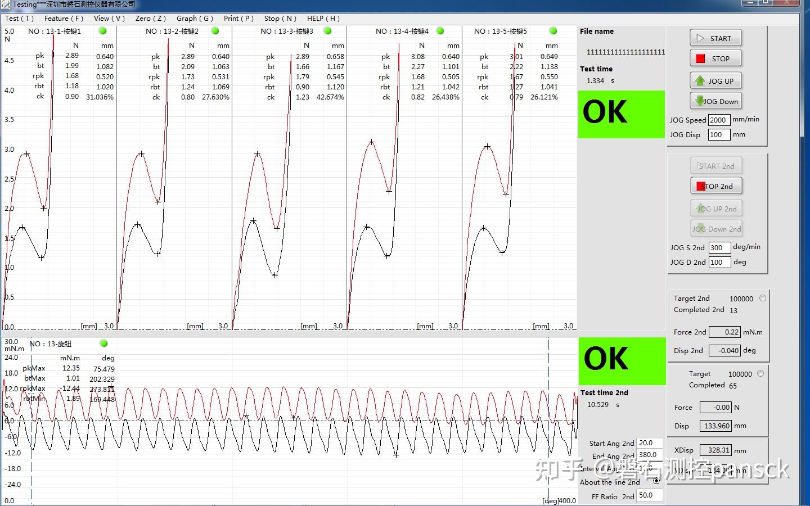The width and height of the screenshot is (810, 506).
Task: Open the Feature (F) menu
Action: pos(64,18)
